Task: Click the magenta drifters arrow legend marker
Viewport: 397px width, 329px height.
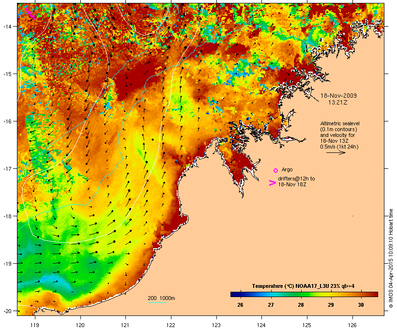Action: (272, 183)
